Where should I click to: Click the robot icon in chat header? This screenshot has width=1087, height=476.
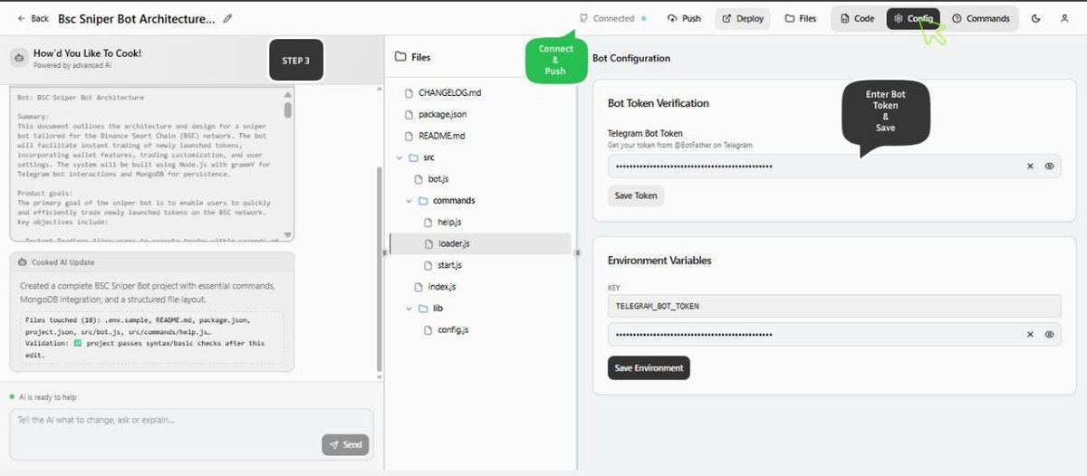pos(20,58)
